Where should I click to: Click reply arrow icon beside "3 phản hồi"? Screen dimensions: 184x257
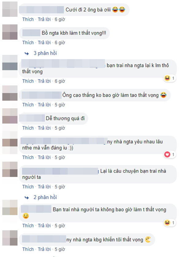coord(27,53)
